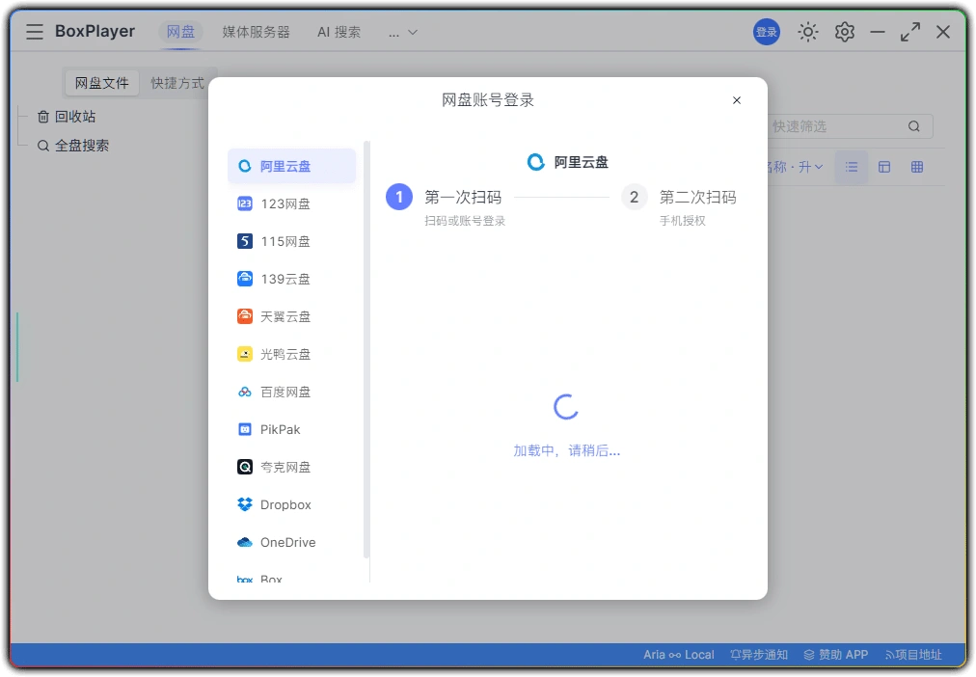
Task: Select 139云盘 provider
Action: click(292, 279)
